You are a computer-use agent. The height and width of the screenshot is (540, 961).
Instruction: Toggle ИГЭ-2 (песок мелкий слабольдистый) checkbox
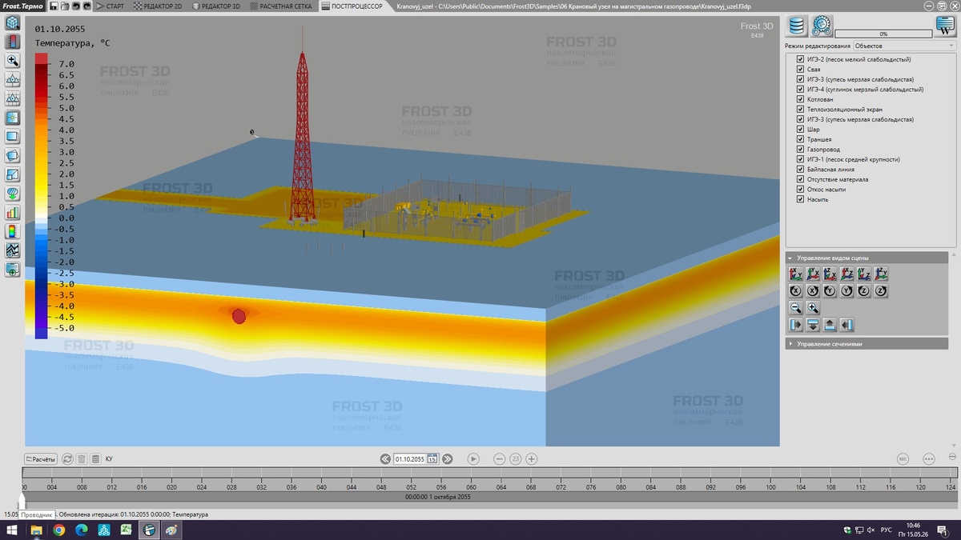point(800,59)
